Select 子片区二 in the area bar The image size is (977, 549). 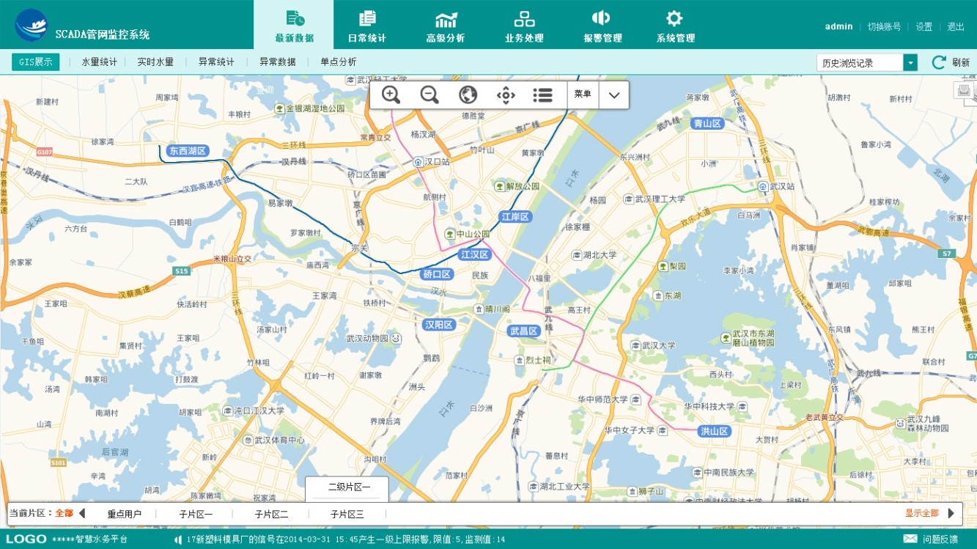[271, 515]
